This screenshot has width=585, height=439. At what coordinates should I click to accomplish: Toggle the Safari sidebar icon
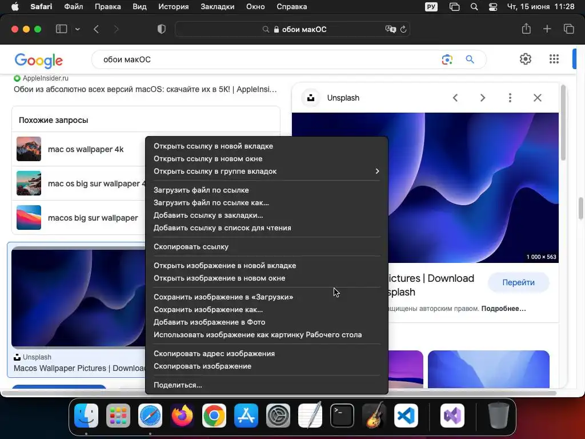point(61,29)
